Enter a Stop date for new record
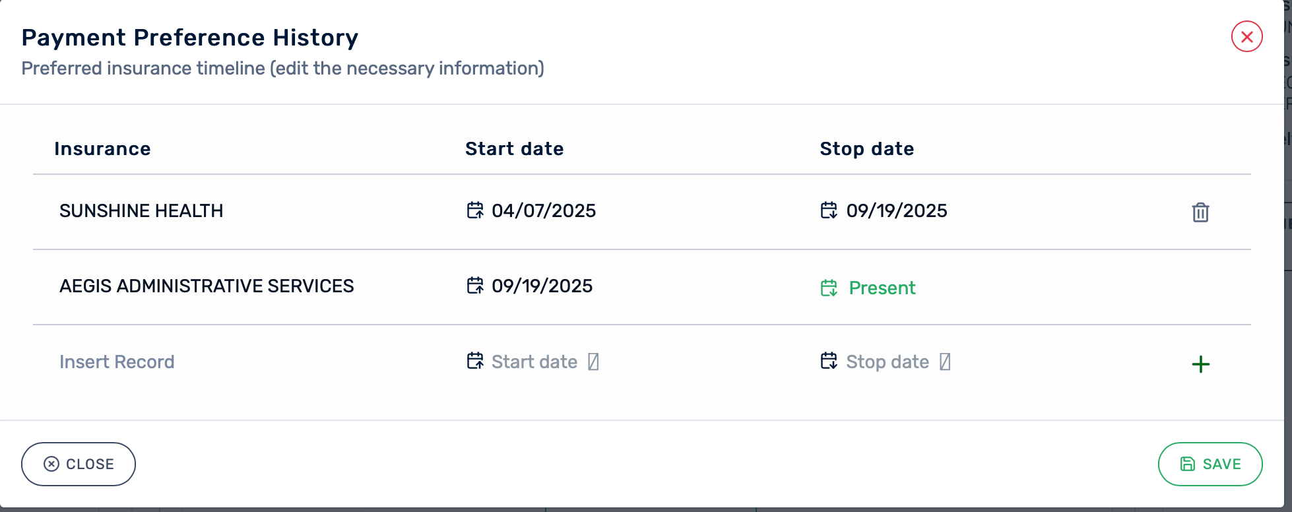Screen dimensions: 1292x512 click(888, 362)
